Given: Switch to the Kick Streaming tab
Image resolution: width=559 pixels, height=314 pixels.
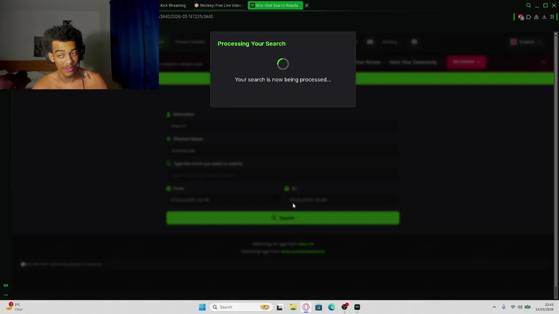Looking at the screenshot, I should point(173,5).
